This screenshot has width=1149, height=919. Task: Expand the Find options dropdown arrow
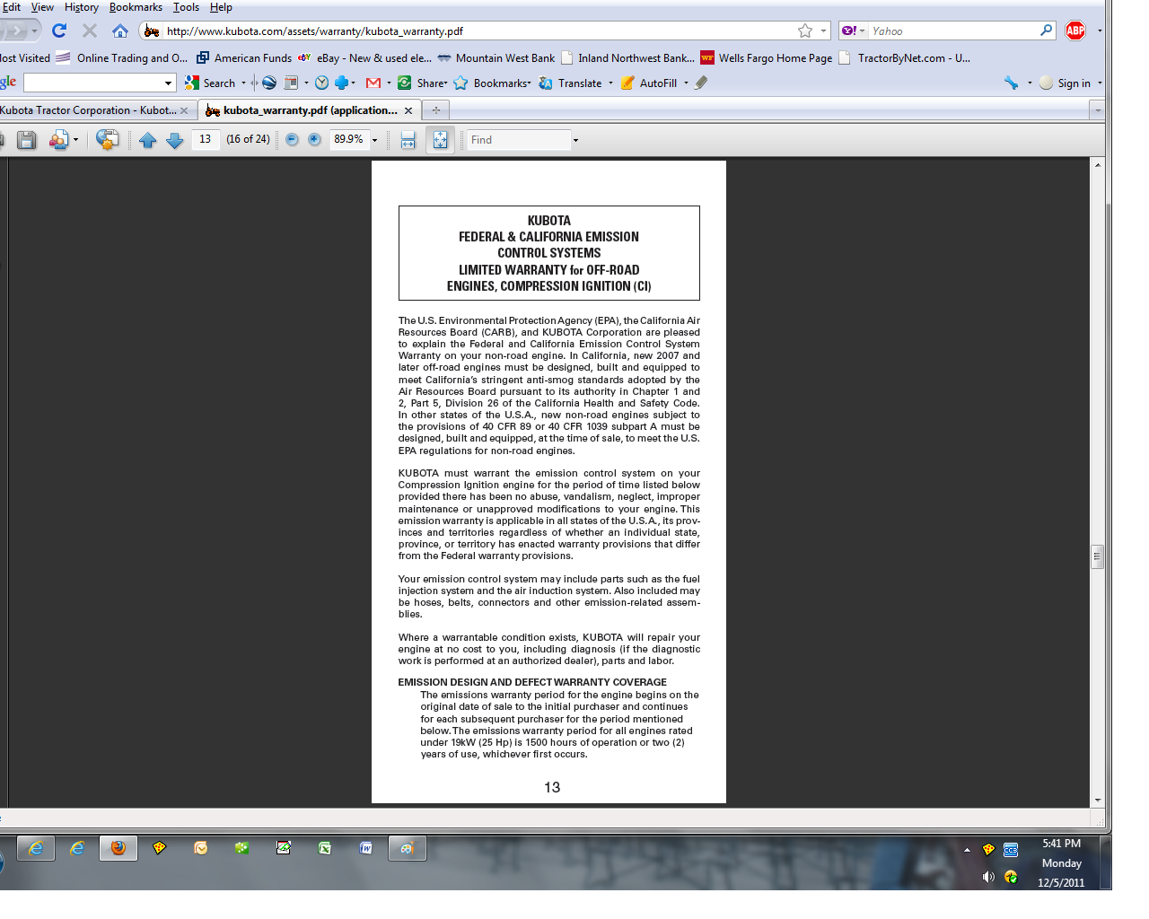point(575,140)
